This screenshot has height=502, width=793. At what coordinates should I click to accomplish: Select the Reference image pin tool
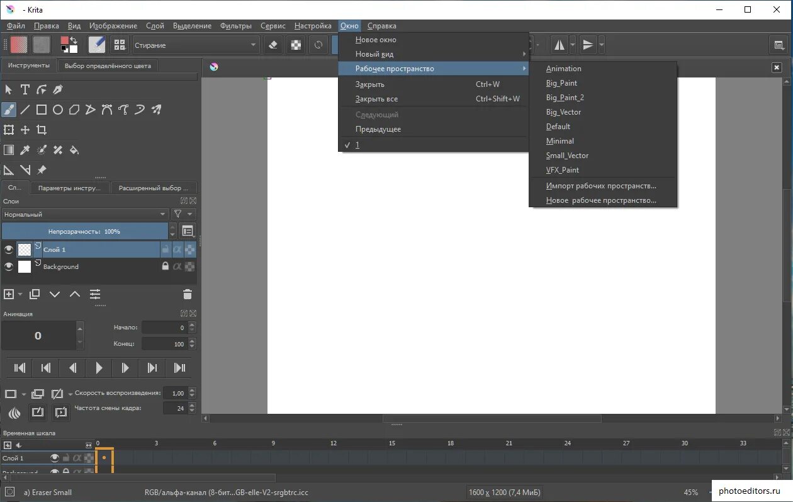coord(42,170)
